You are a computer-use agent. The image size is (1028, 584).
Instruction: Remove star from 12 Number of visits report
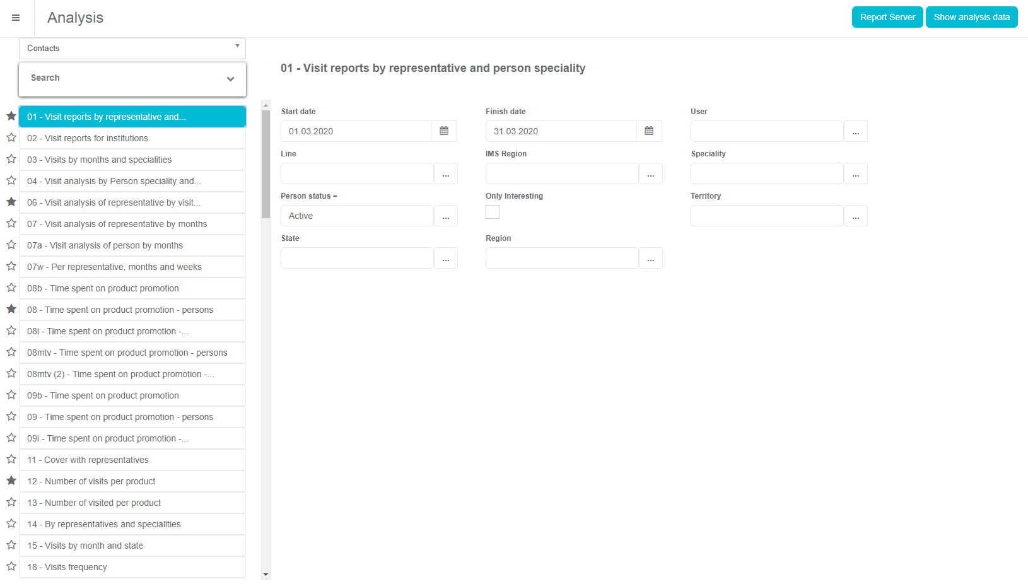(x=11, y=481)
